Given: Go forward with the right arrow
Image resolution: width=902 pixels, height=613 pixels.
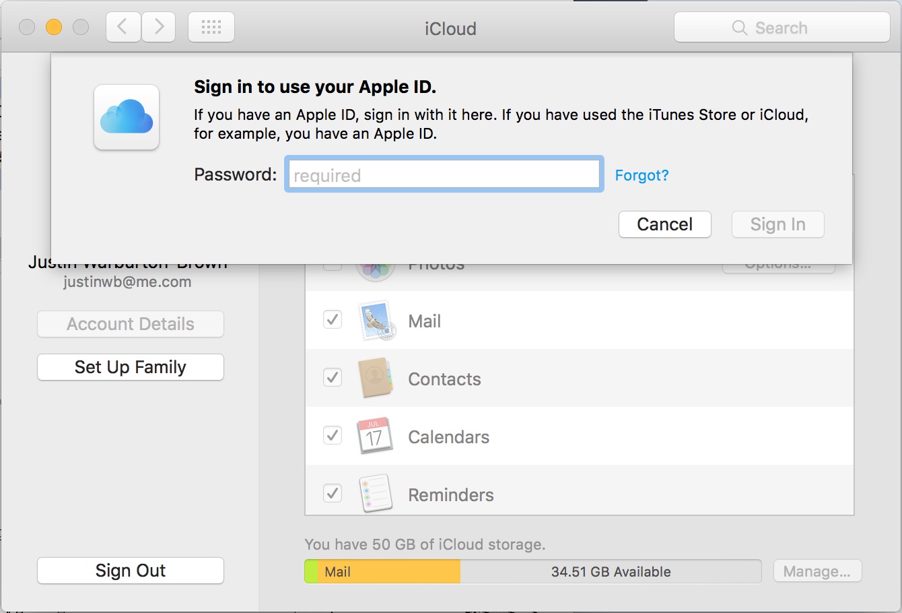Looking at the screenshot, I should (159, 28).
